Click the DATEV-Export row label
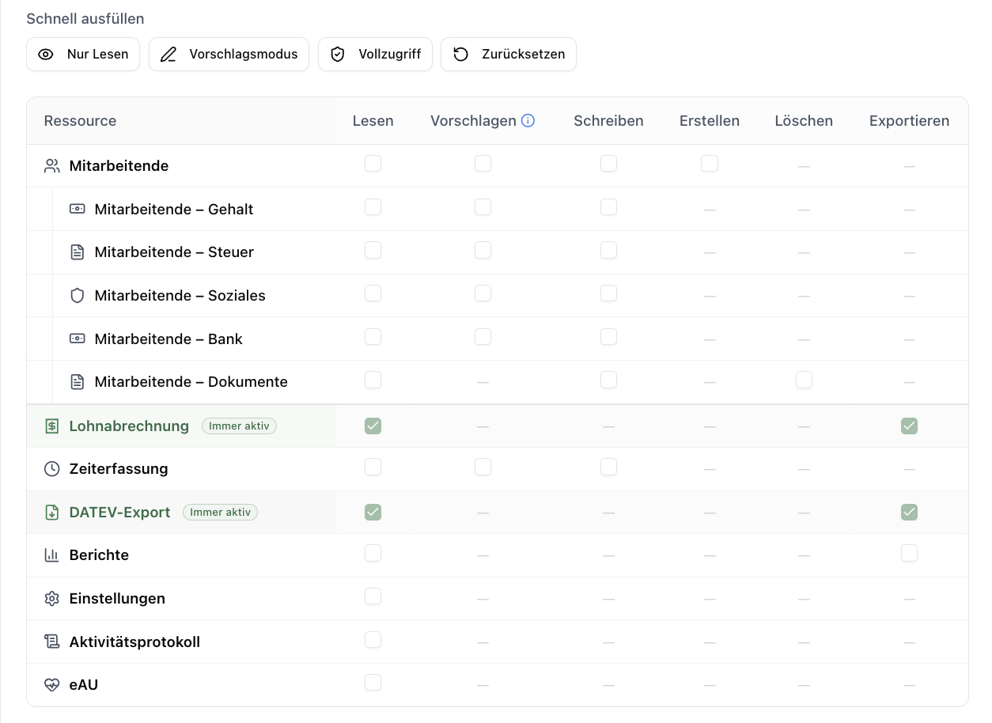Image resolution: width=992 pixels, height=723 pixels. [x=119, y=513]
